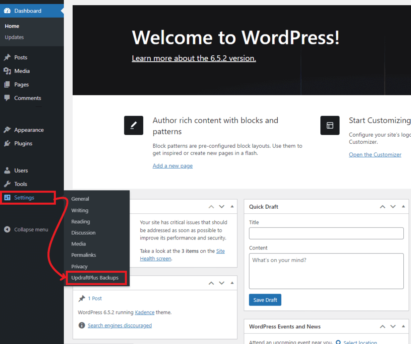
Task: Toggle the At a Glance panel triangle
Action: pos(232,283)
